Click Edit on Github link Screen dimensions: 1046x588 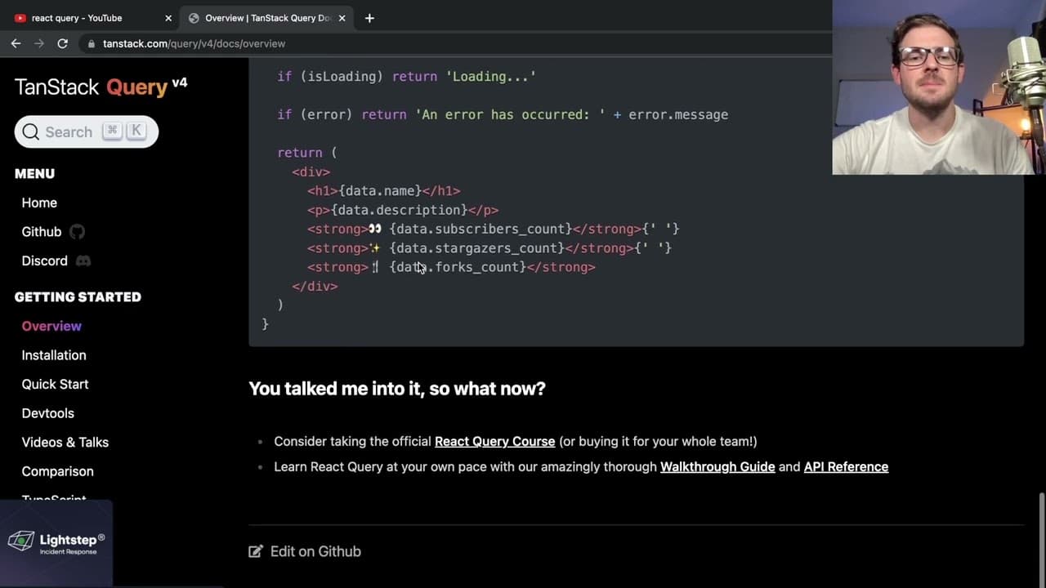[315, 551]
